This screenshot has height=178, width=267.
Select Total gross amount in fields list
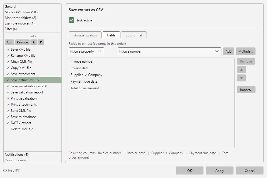coord(152,88)
